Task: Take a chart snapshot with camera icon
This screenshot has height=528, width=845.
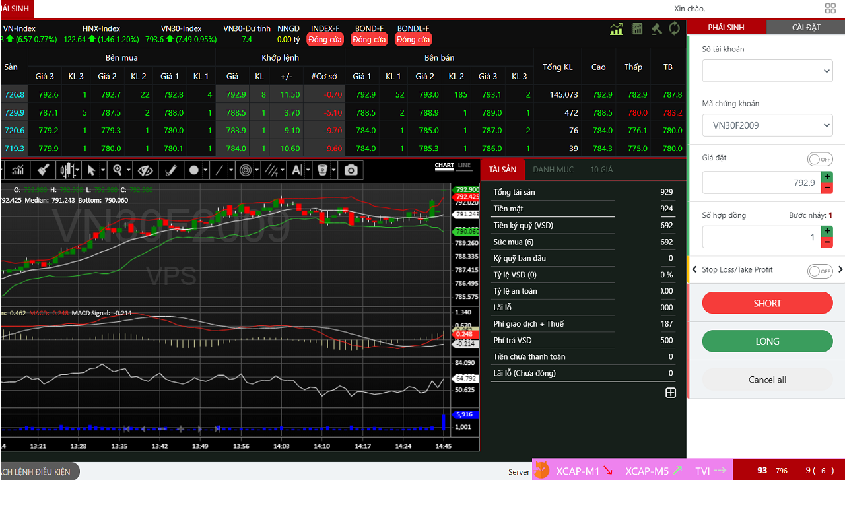Action: 351,170
